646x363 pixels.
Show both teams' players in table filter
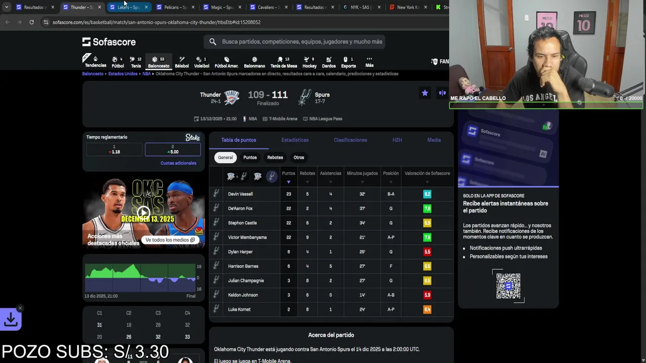click(237, 176)
